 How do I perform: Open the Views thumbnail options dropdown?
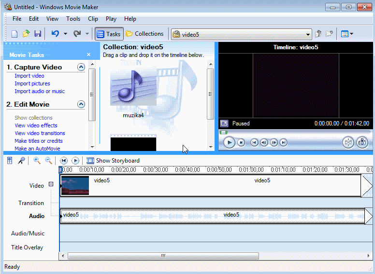(347, 34)
